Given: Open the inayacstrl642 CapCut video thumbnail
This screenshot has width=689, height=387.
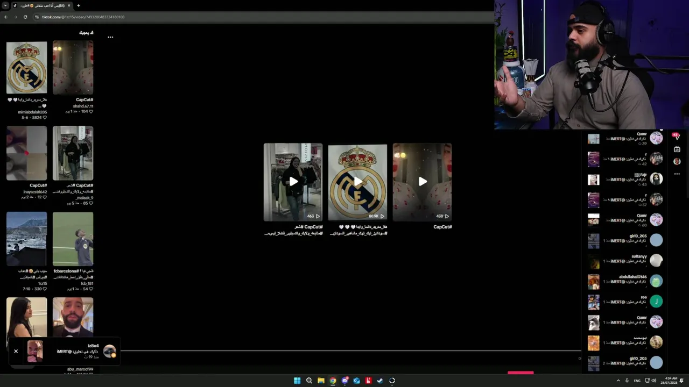Looking at the screenshot, I should tap(26, 153).
